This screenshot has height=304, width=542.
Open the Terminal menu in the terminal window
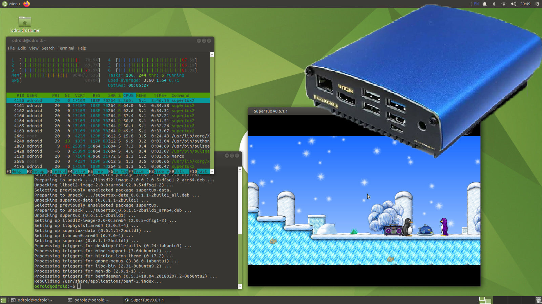click(66, 48)
